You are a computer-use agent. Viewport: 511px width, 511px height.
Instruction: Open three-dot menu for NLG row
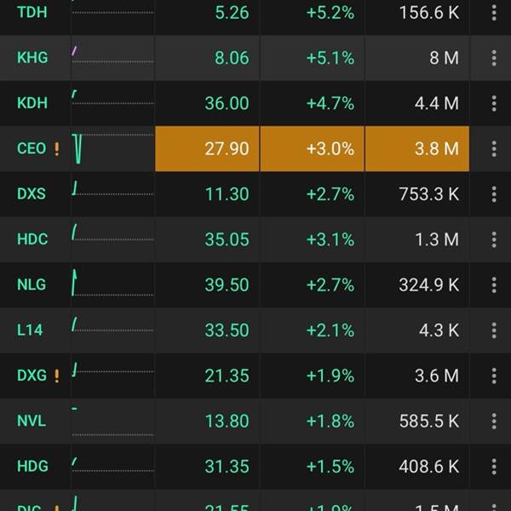coord(494,284)
